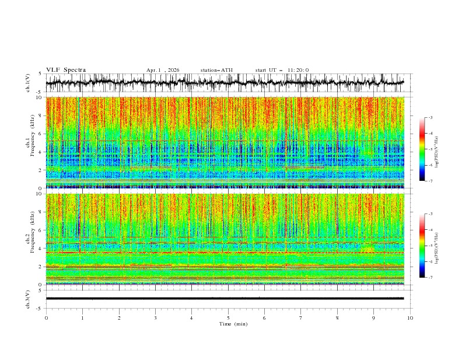Click the "-3" tick on ch.2 colorbar
Viewport: 462px width, 357px height.
430,214
